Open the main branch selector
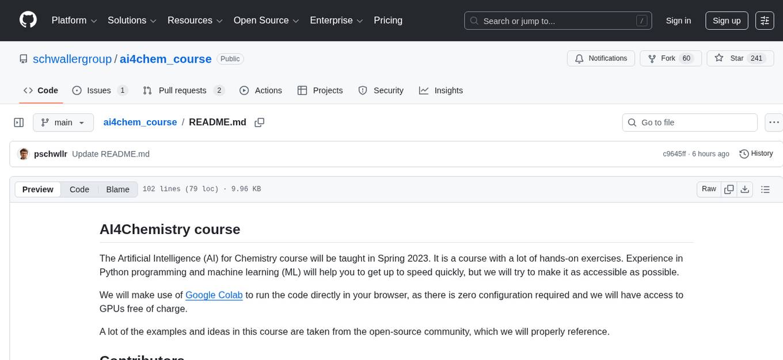The width and height of the screenshot is (783, 360). (x=63, y=122)
